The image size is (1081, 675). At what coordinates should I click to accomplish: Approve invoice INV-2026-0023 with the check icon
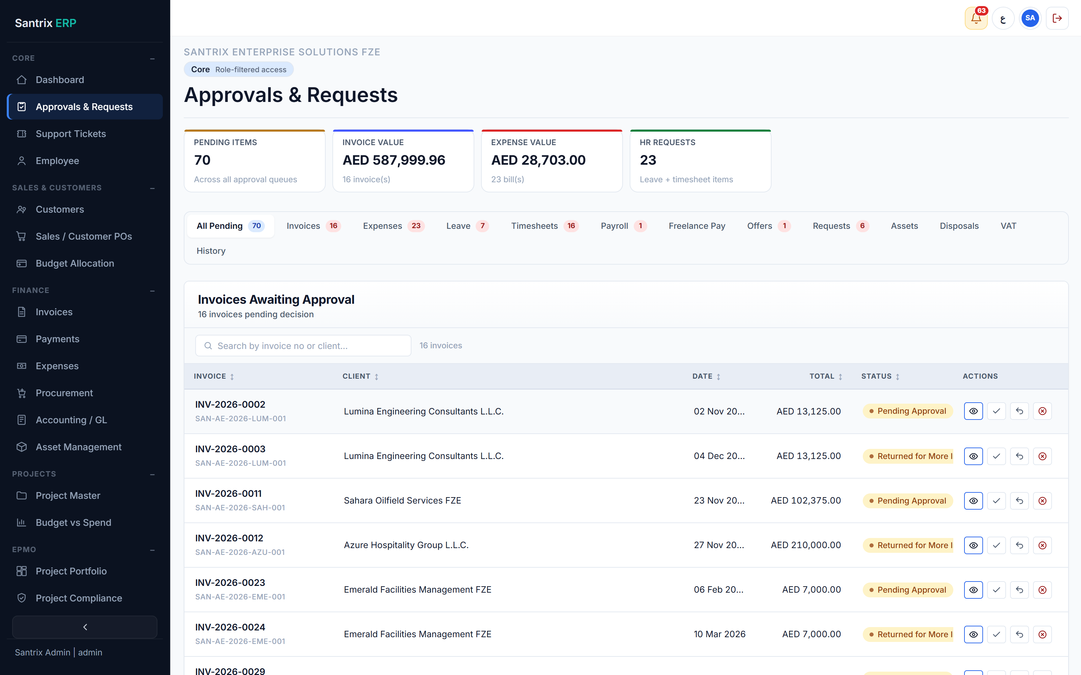pos(997,590)
